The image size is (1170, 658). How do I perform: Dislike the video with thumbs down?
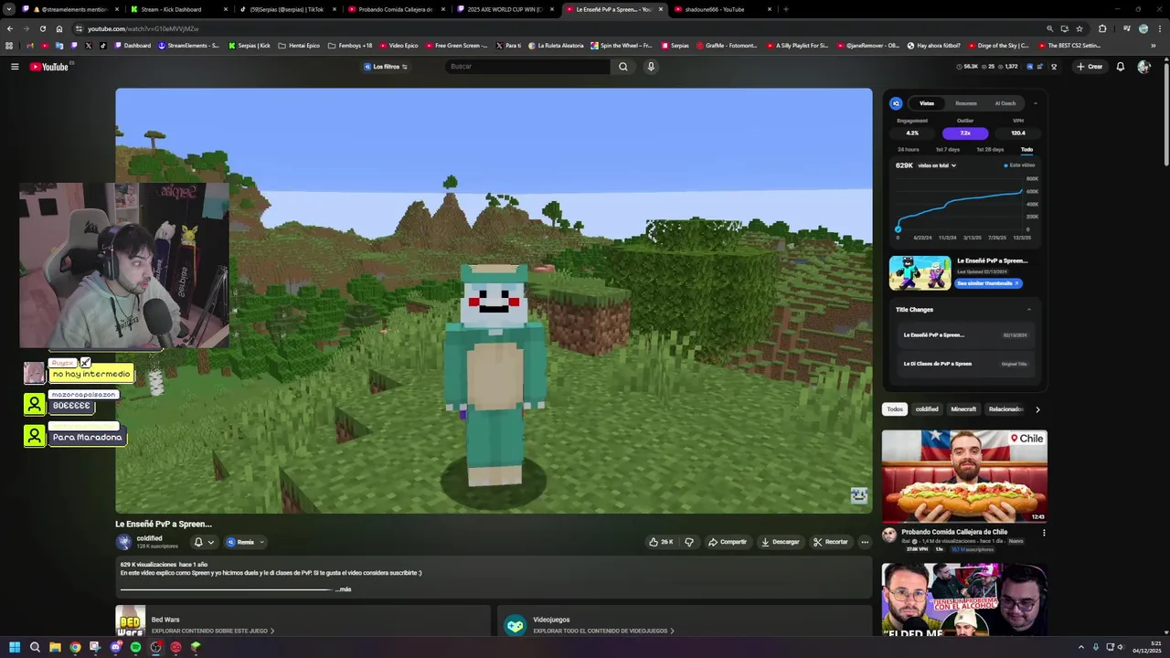689,542
